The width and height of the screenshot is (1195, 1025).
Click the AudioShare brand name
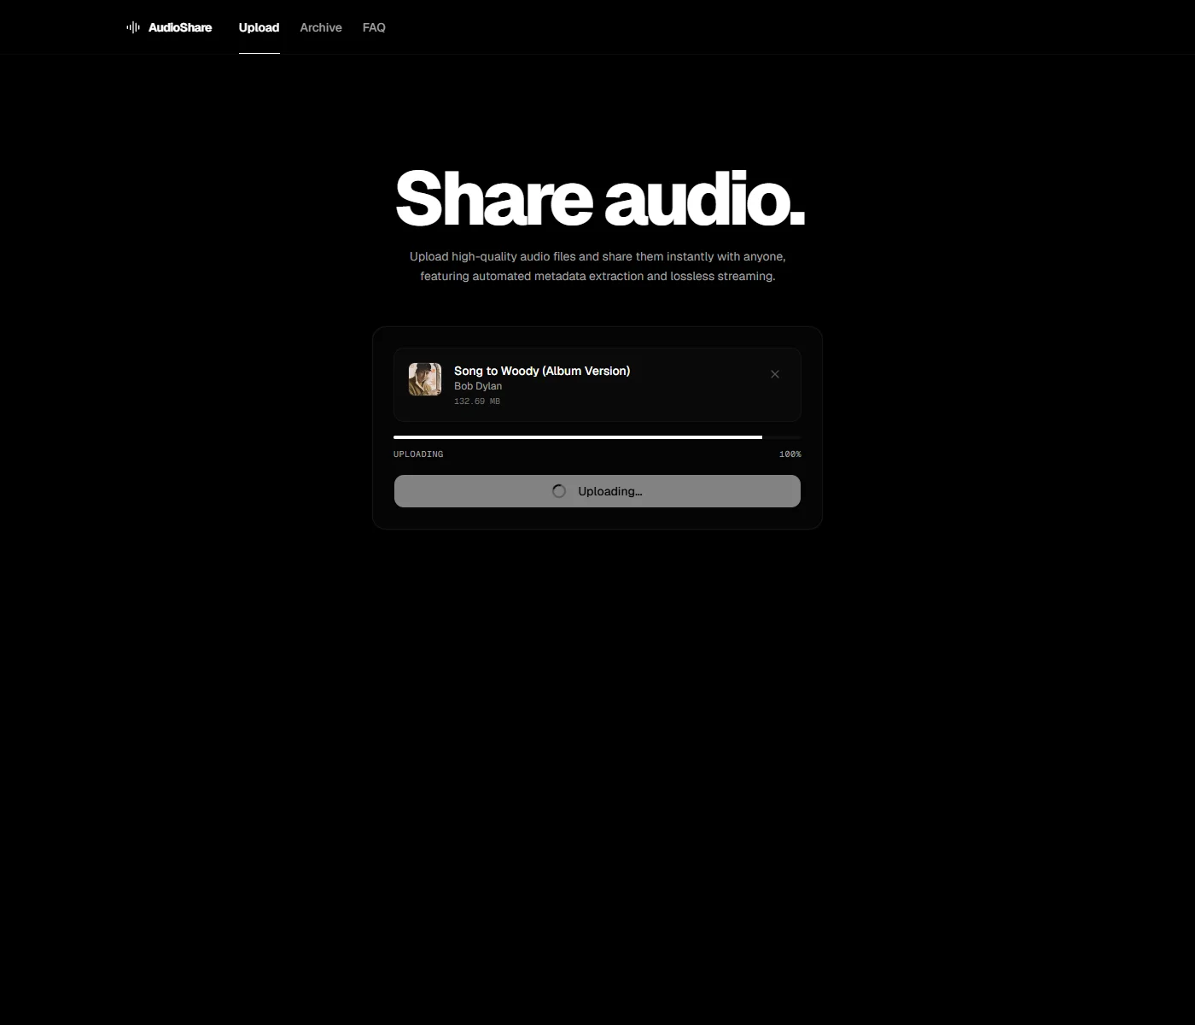[x=180, y=27]
